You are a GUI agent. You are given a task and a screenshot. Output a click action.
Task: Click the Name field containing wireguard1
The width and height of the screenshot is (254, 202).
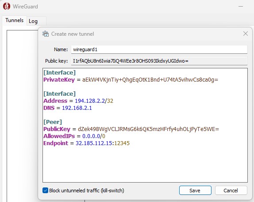tap(159, 49)
